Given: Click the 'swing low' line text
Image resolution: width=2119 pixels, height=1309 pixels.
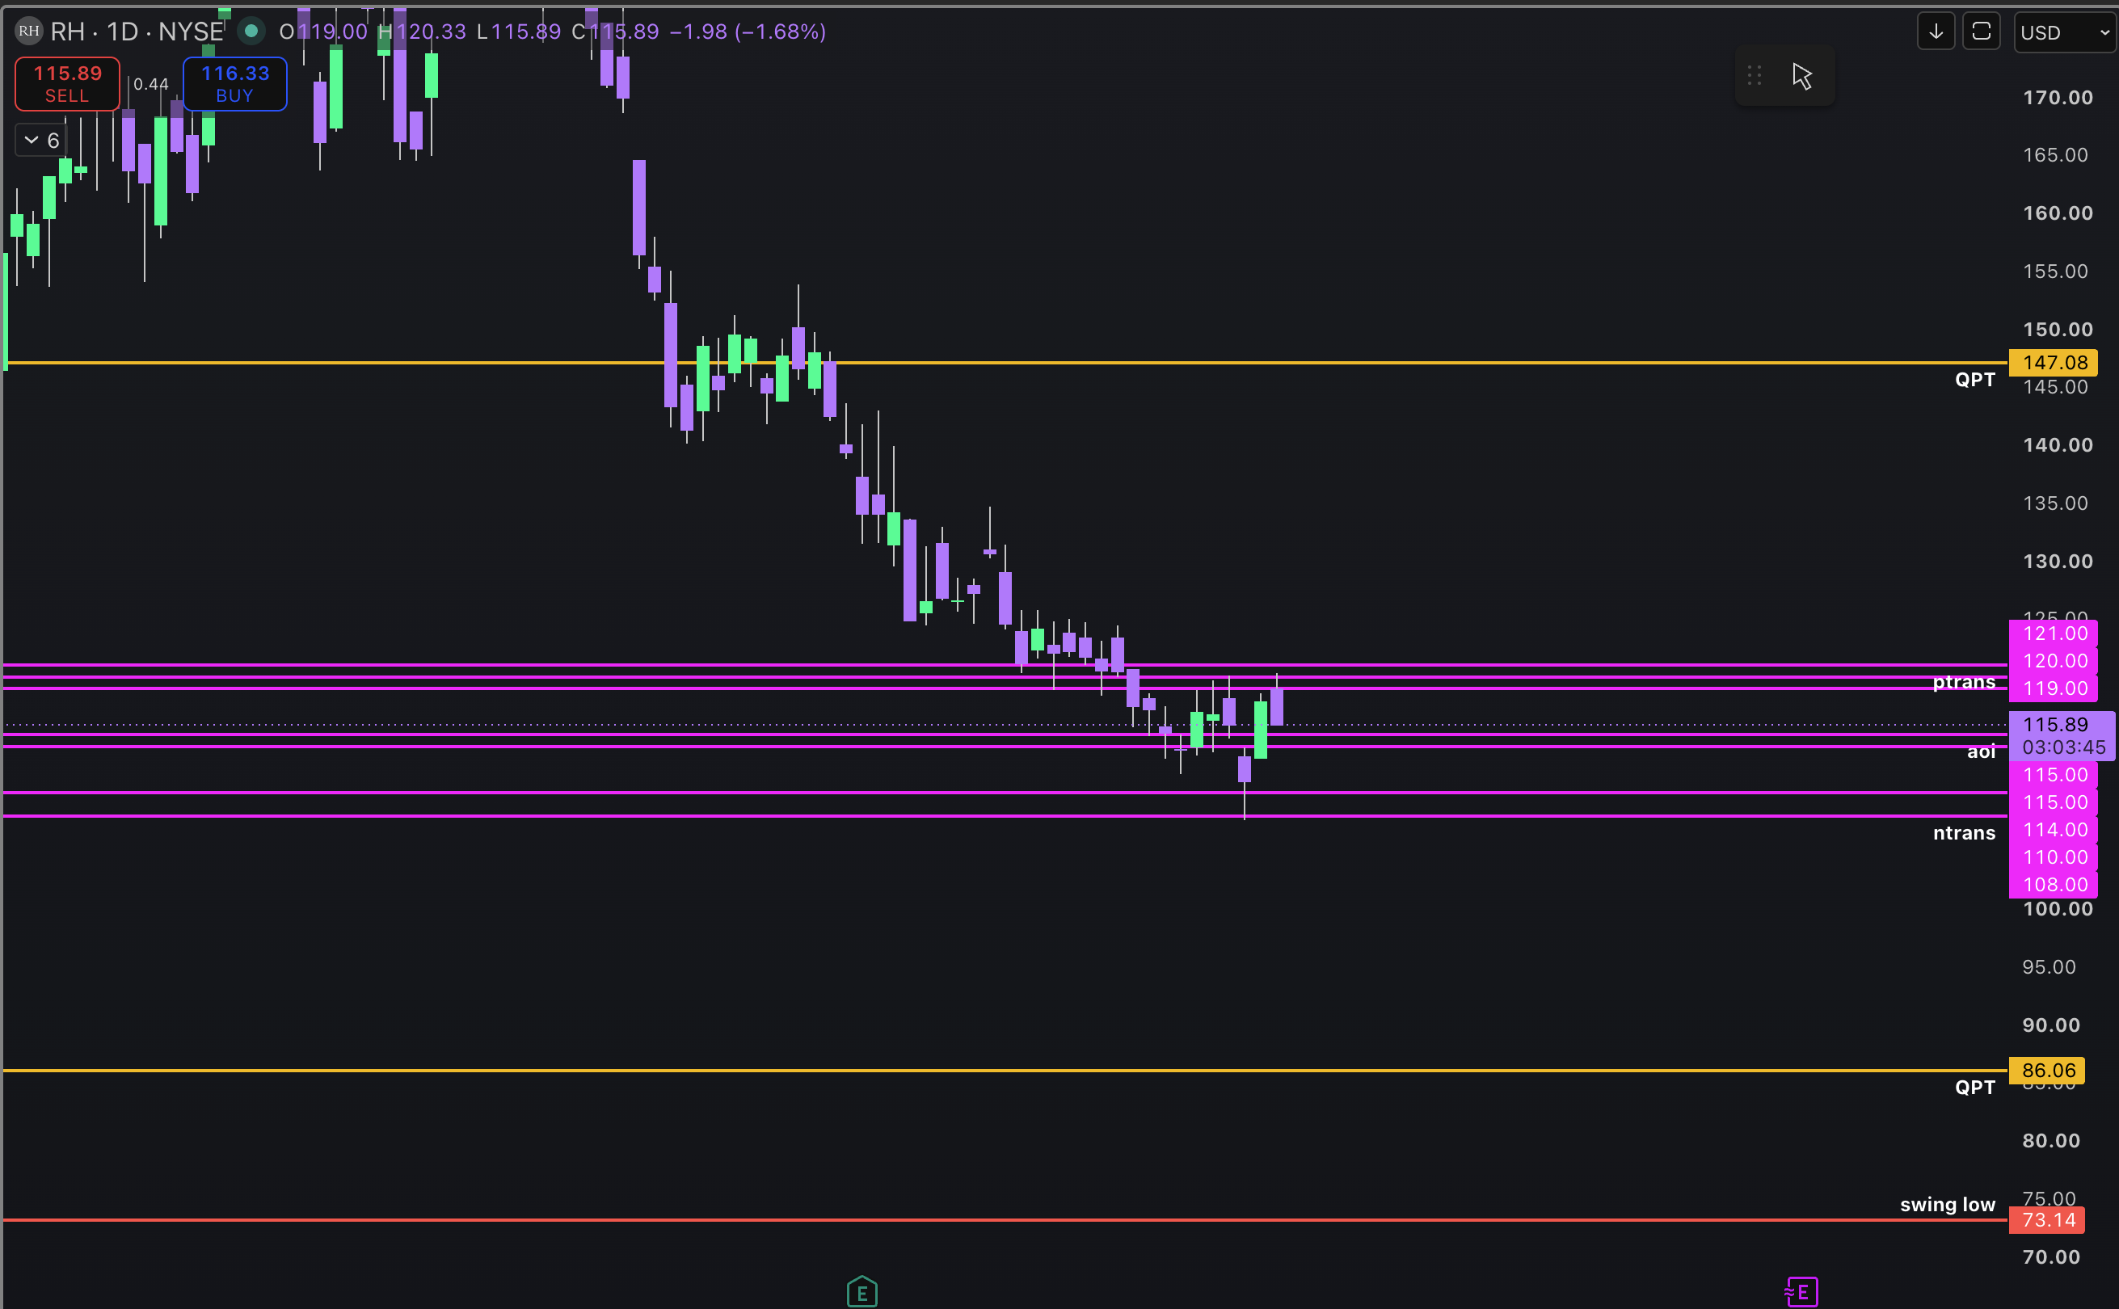Looking at the screenshot, I should coord(1948,1204).
